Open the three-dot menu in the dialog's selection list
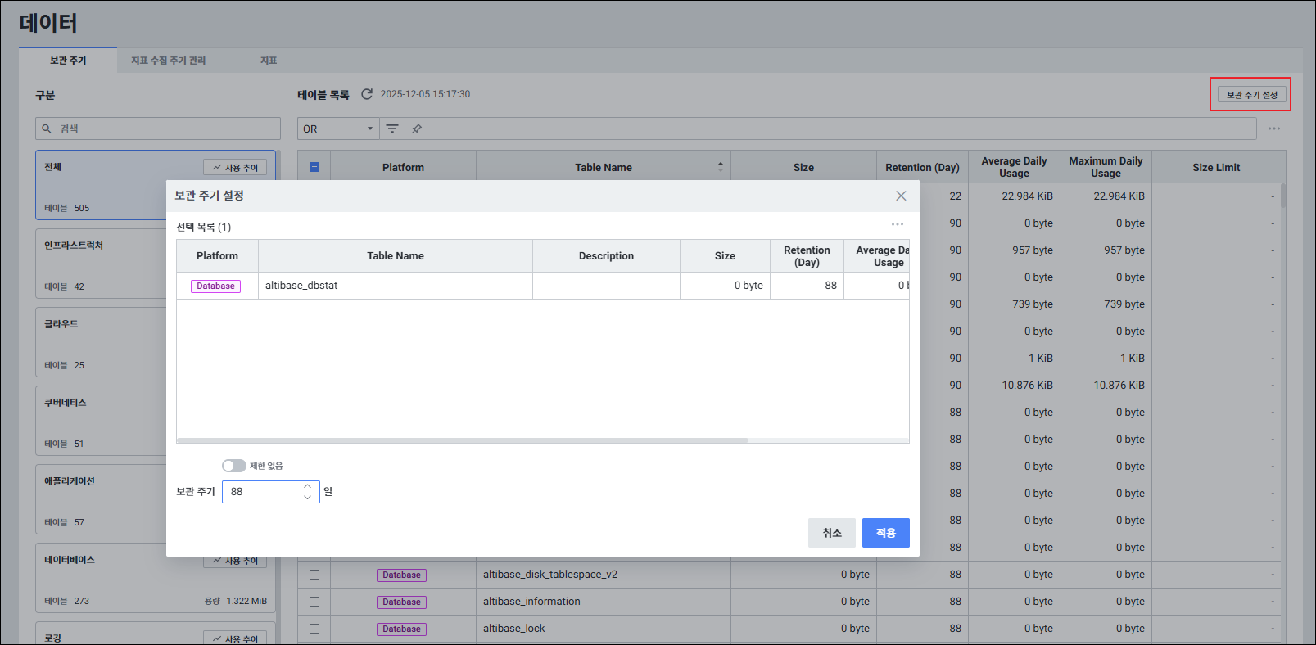 click(x=898, y=224)
